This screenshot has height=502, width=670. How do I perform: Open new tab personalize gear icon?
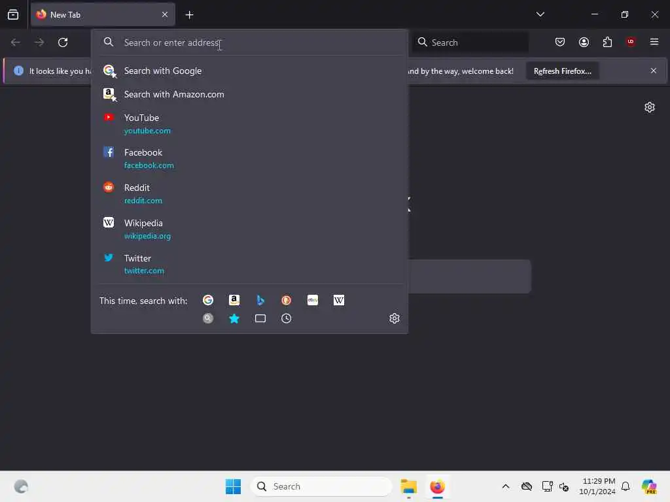pyautogui.click(x=650, y=107)
